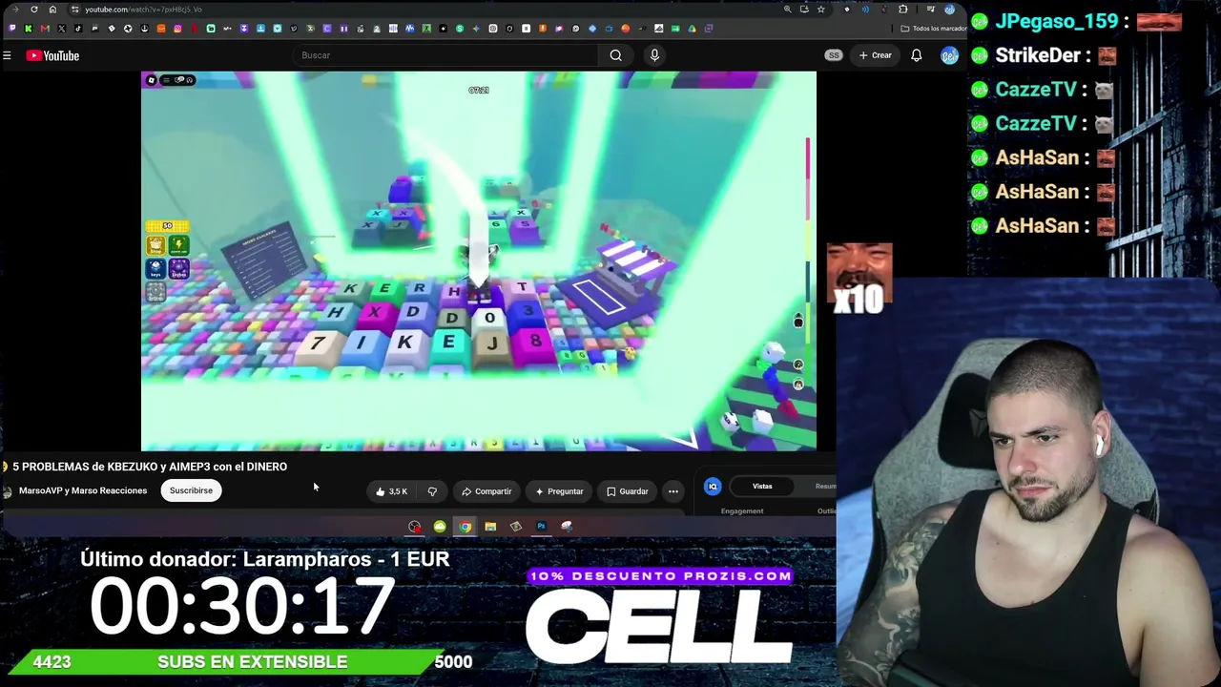Click the Preguntar button
The image size is (1221, 687).
(559, 491)
